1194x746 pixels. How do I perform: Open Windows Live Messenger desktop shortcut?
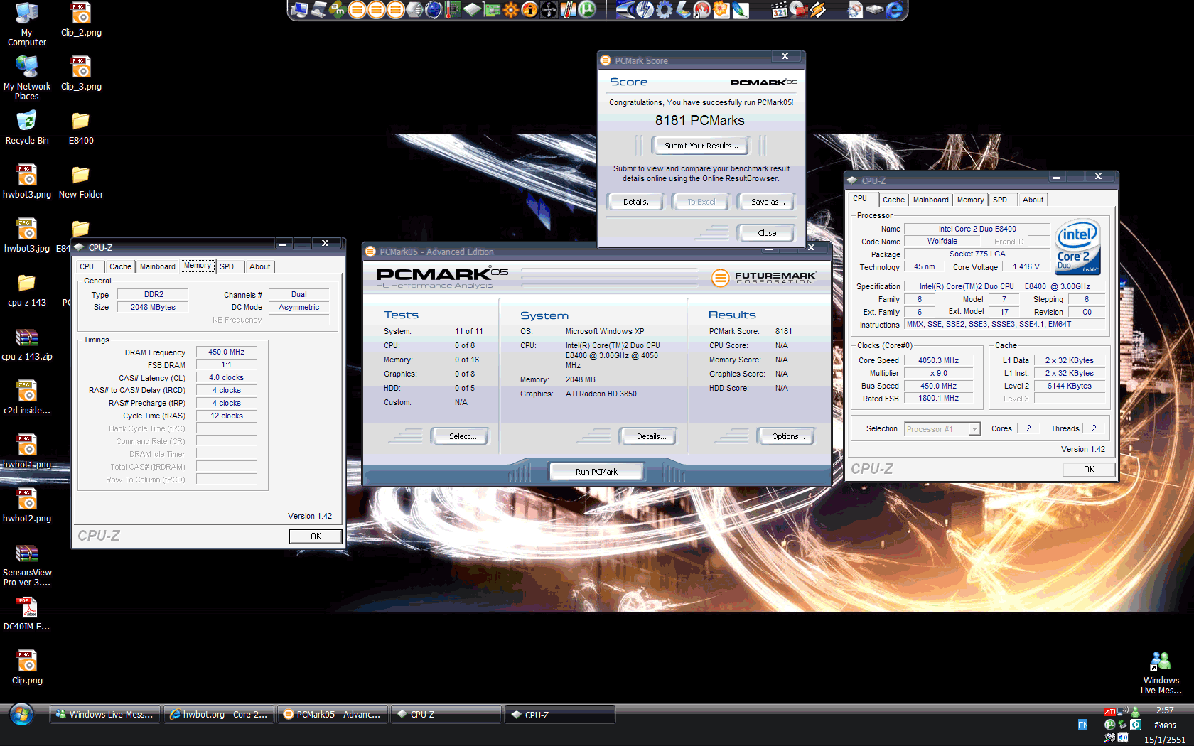click(1161, 673)
